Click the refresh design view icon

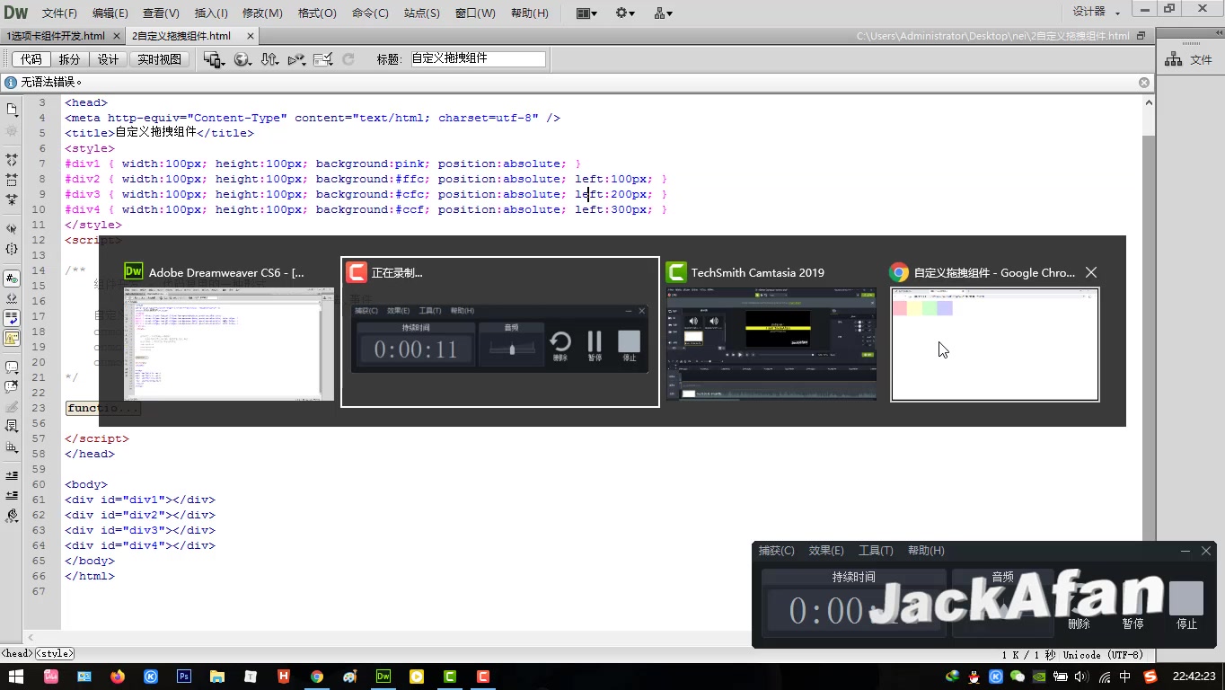[x=348, y=59]
